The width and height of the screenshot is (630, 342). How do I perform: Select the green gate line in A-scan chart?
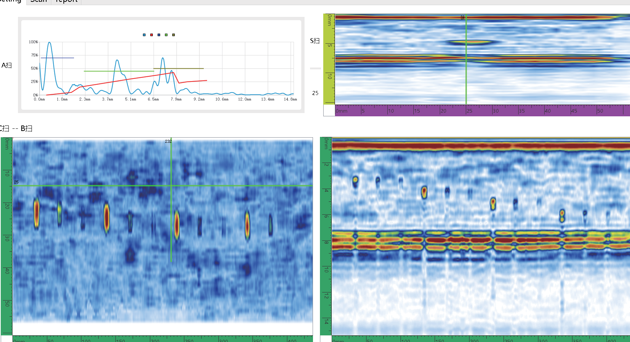pyautogui.click(x=119, y=71)
